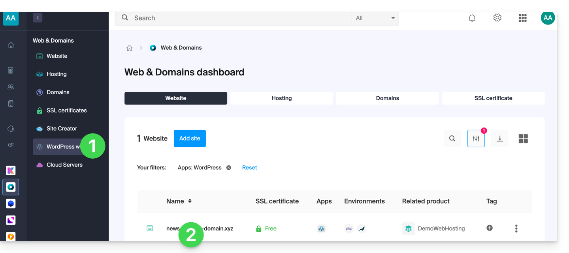Open the apps grid launcher icon
This screenshot has width=569, height=253.
(522, 18)
